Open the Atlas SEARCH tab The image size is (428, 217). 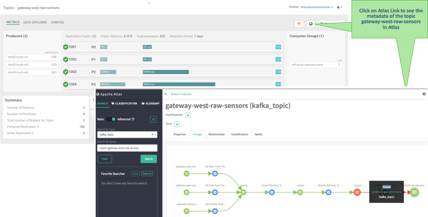tap(102, 104)
